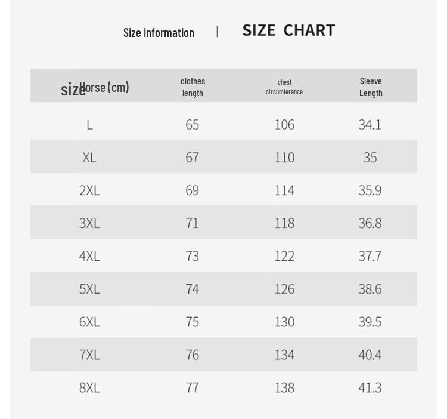This screenshot has width=447, height=419.
Task: Select the chest circumference column header
Action: click(x=284, y=87)
